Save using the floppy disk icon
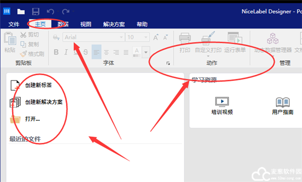The width and height of the screenshot is (302, 182). click(36, 12)
